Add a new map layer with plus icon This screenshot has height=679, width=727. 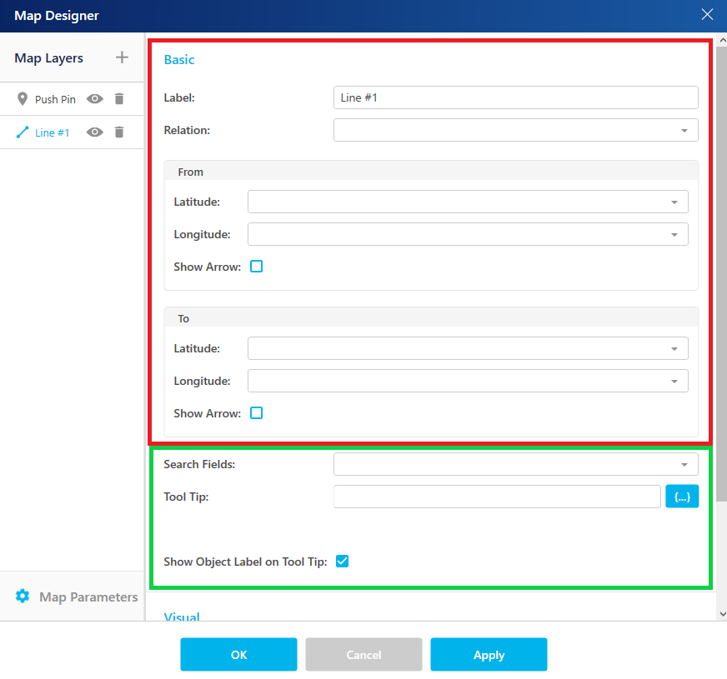(122, 57)
